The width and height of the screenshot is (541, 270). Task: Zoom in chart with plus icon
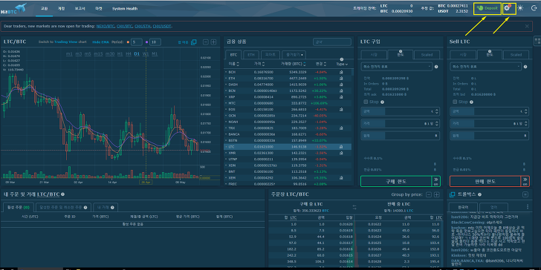pyautogui.click(x=213, y=42)
